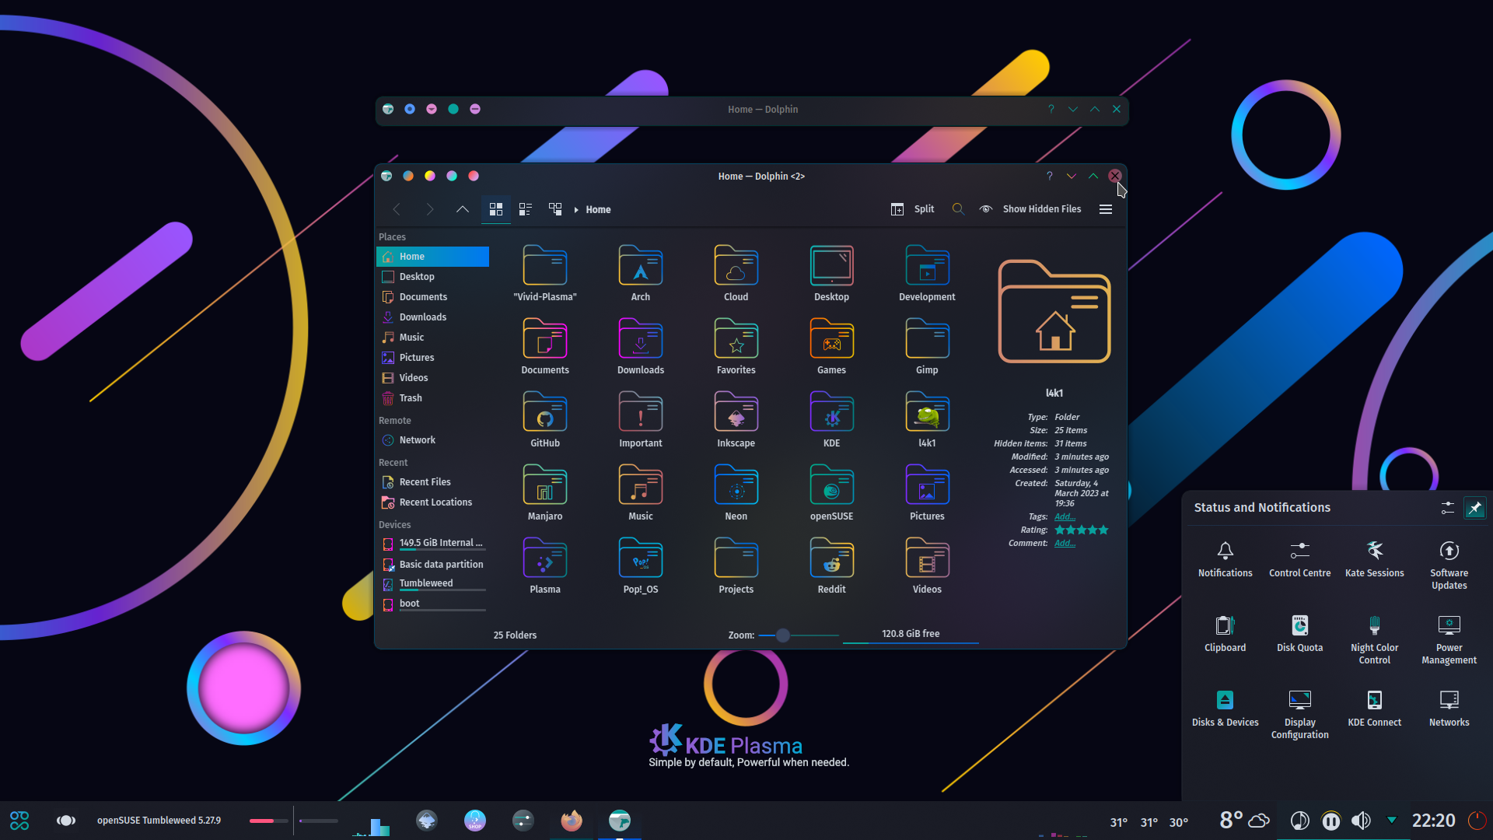
Task: Open the Tumbleweed device
Action: coord(433,584)
